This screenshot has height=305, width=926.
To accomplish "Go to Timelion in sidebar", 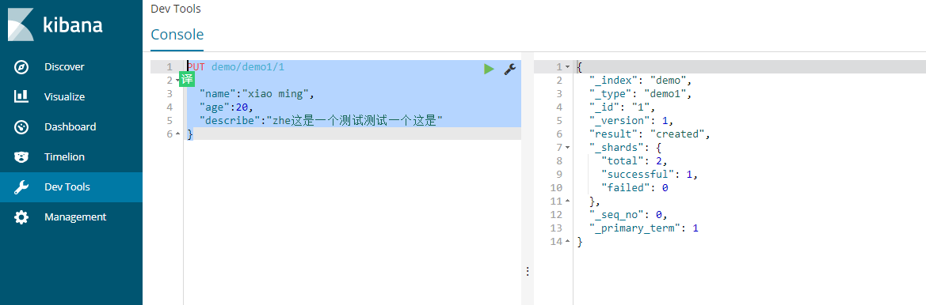I will 70,157.
